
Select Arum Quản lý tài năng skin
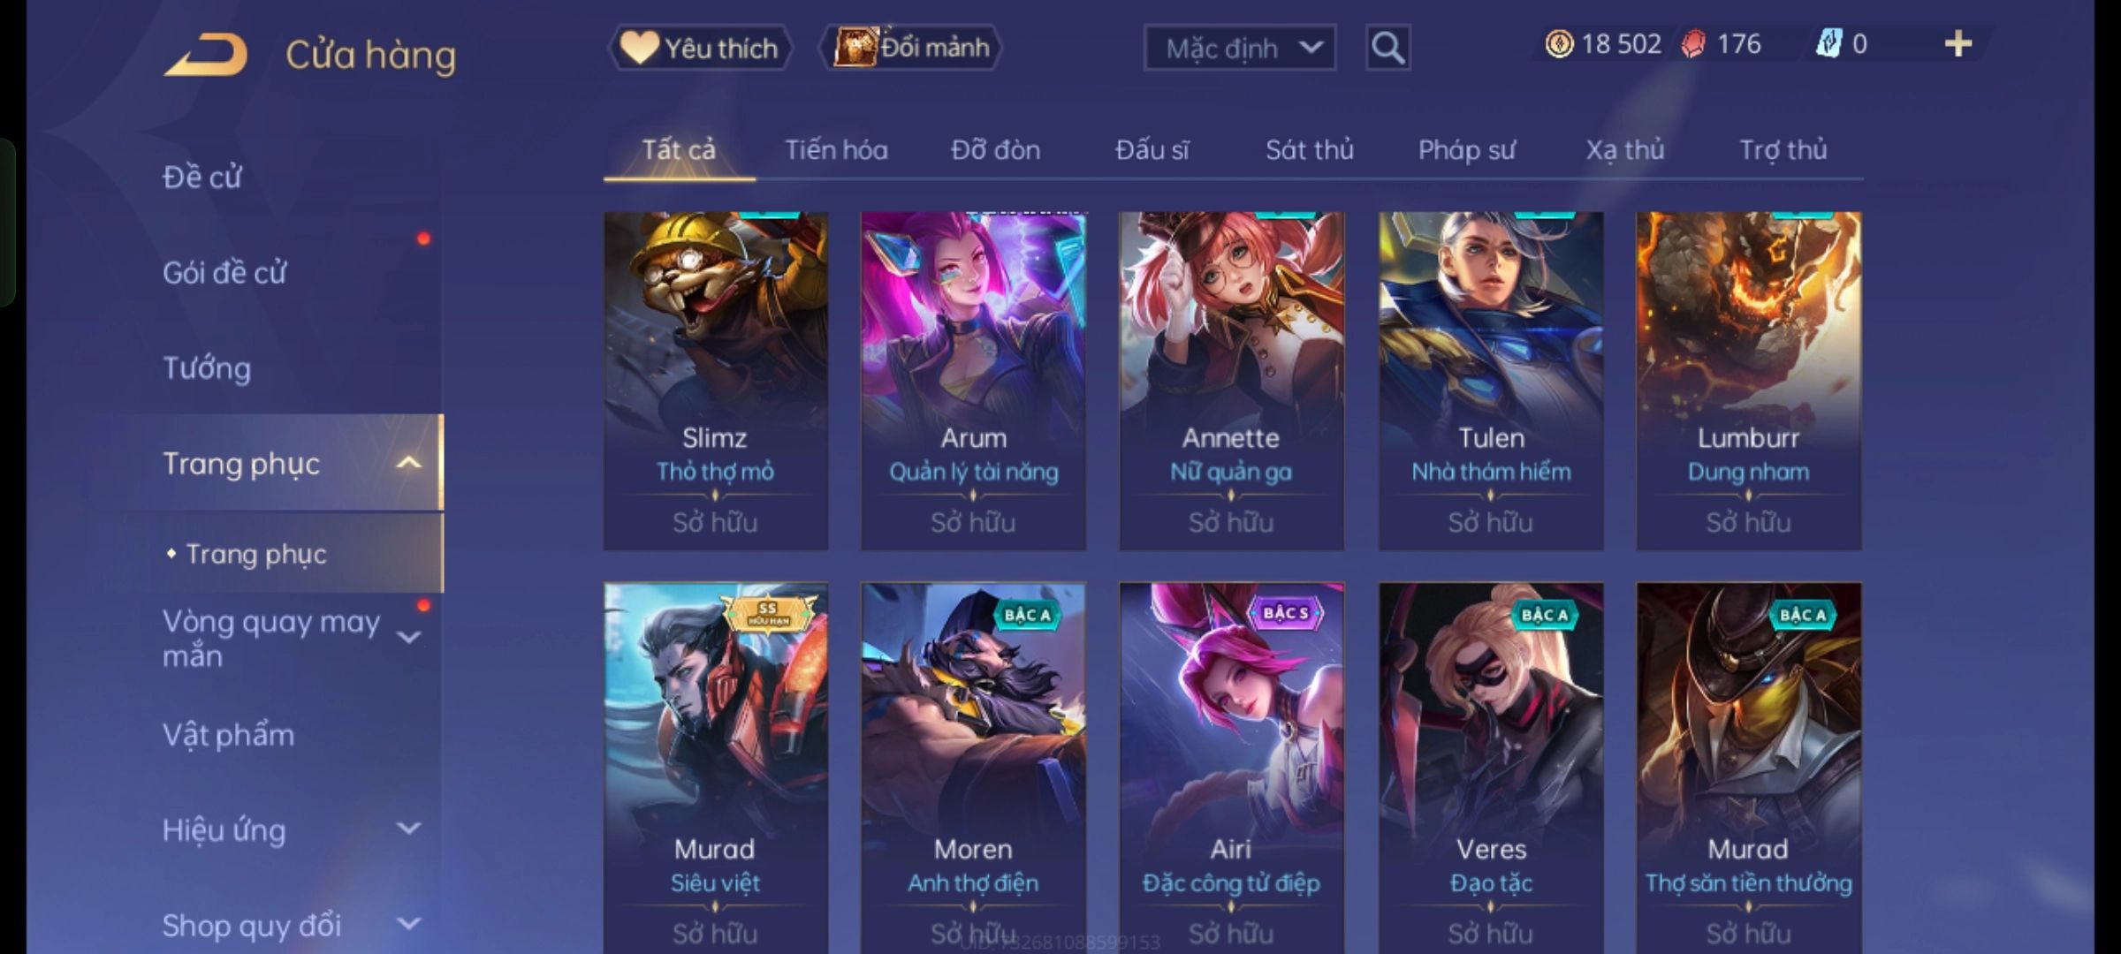(x=973, y=381)
